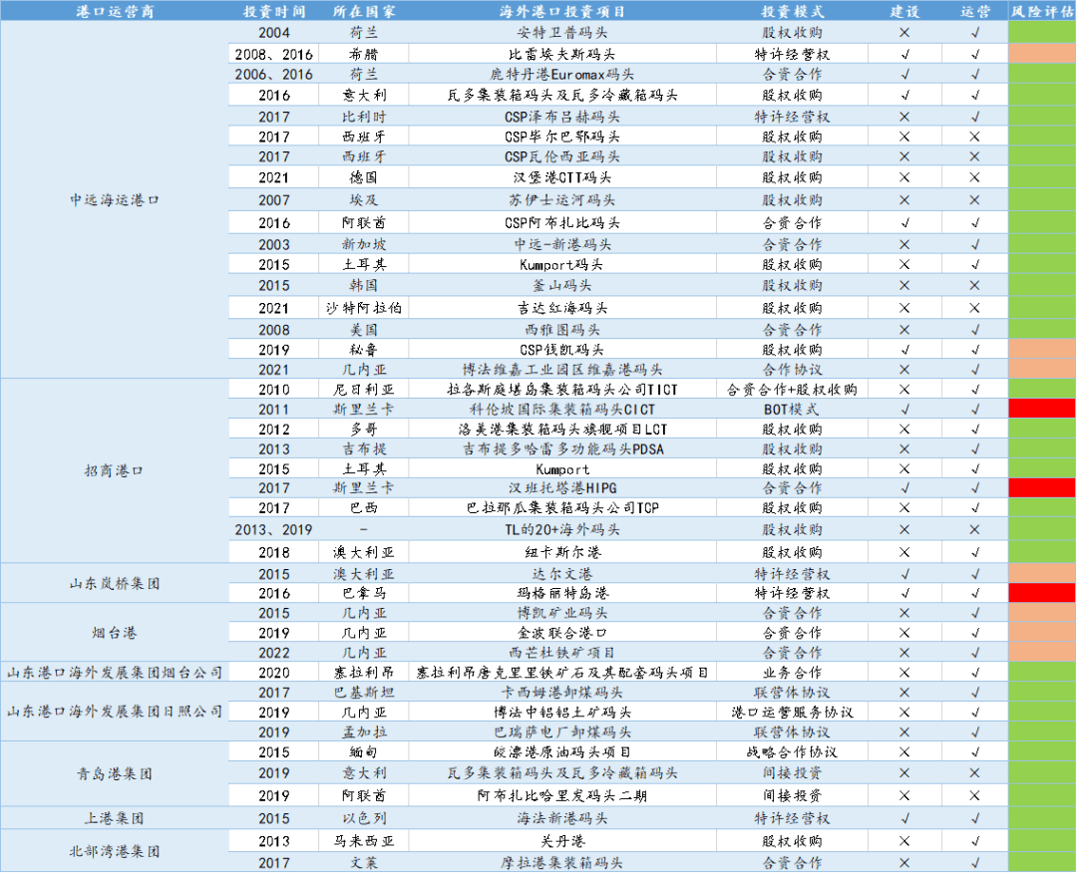The image size is (1077, 873).
Task: Click the 苏伊士运河码头 cell
Action: tap(562, 199)
